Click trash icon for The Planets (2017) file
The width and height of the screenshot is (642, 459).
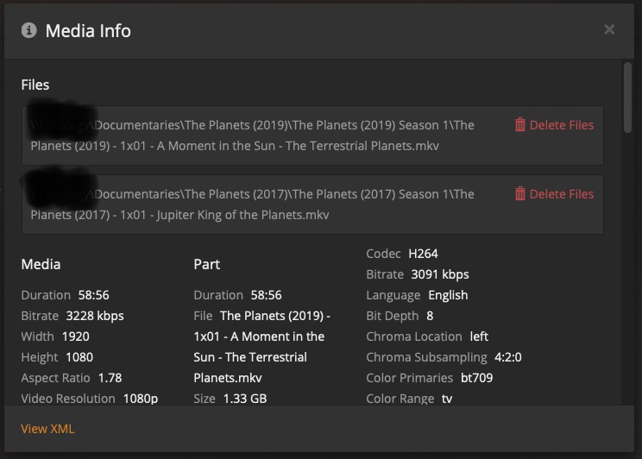[x=519, y=194]
